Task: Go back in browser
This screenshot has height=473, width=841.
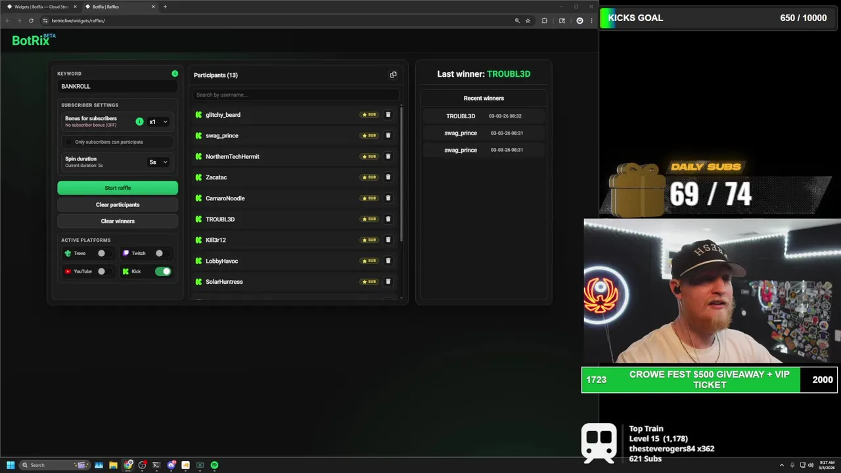Action: tap(8, 20)
